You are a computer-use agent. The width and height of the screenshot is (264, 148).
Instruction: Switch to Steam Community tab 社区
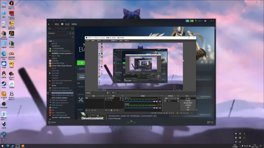click(67, 24)
